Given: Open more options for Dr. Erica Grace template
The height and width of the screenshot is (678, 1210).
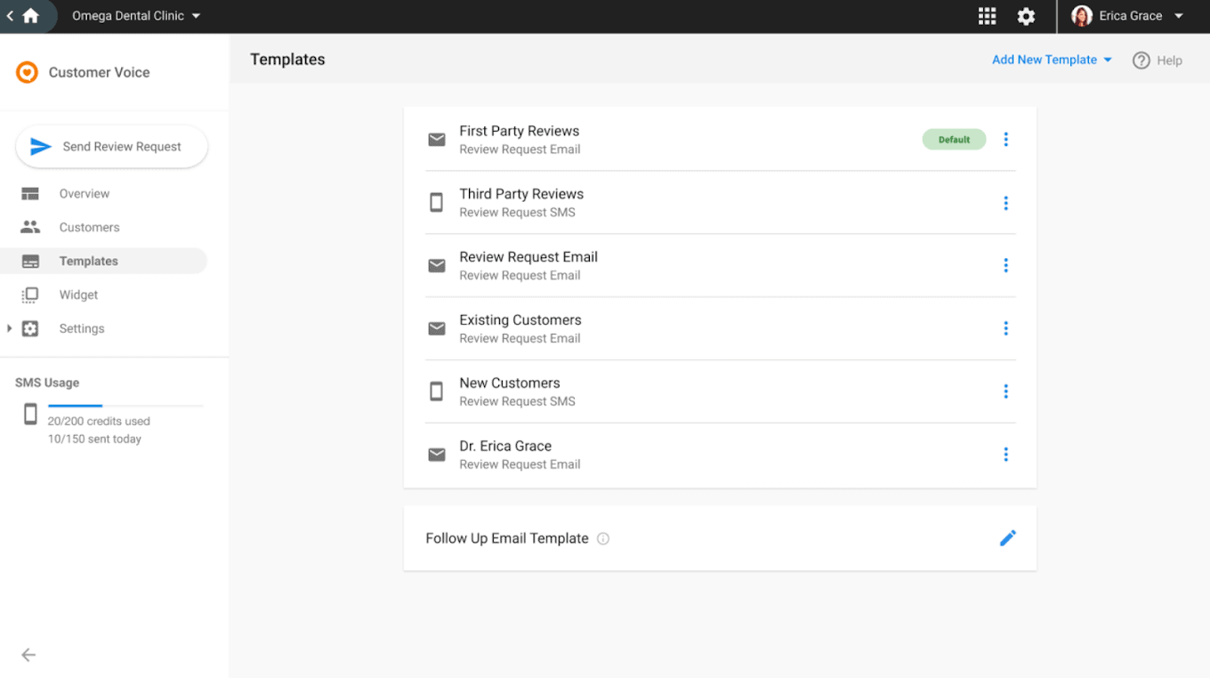Looking at the screenshot, I should (x=1005, y=455).
